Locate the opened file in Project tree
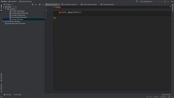 33,5
